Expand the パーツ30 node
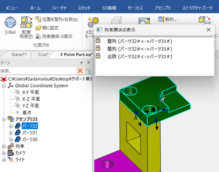Image resolution: width=219 pixels, height=172 pixels. point(11,140)
